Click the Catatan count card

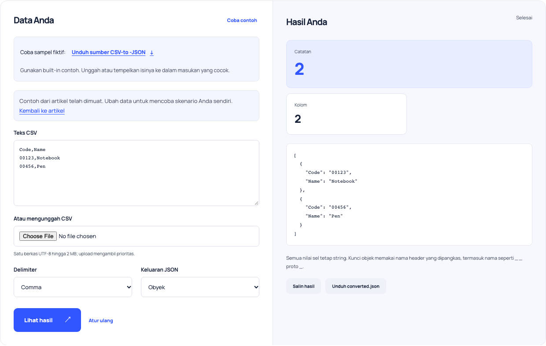point(409,64)
